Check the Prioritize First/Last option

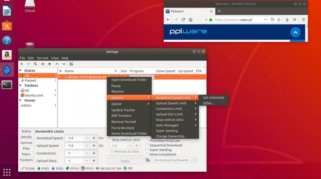[147, 140]
